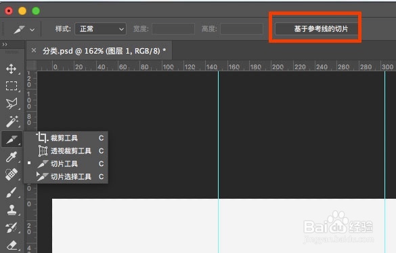Select the Move tool
This screenshot has width=396, height=253.
pos(12,69)
